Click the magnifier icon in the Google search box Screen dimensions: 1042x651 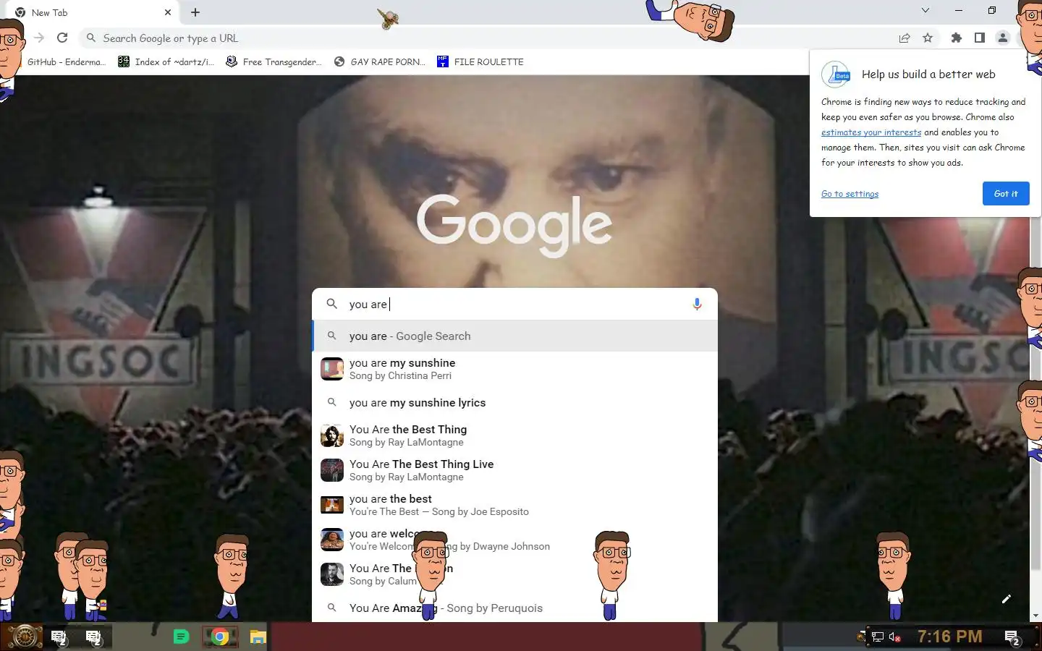[331, 304]
